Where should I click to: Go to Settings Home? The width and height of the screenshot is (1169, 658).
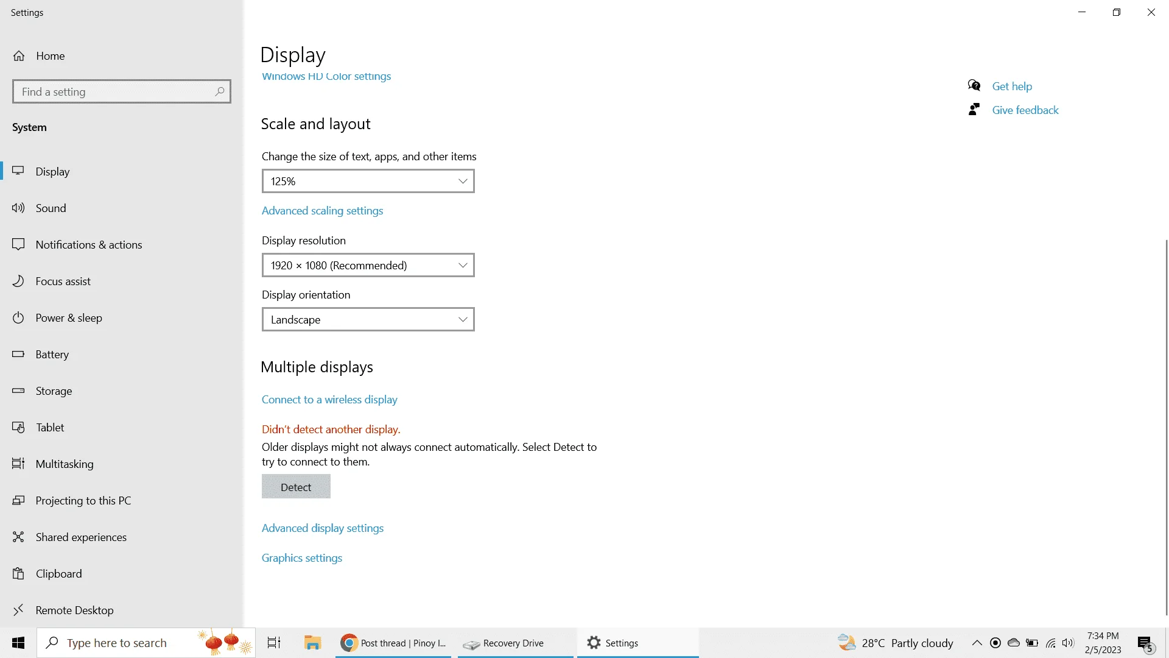coord(122,55)
